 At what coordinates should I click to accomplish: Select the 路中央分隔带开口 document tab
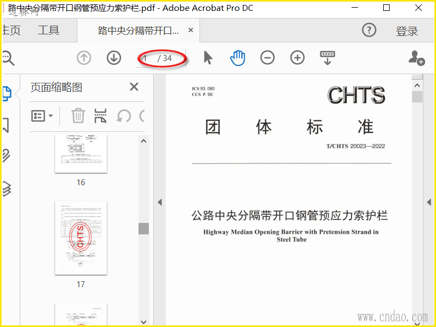[138, 31]
